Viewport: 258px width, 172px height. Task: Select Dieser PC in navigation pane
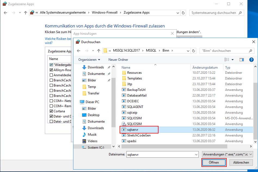tap(92, 102)
